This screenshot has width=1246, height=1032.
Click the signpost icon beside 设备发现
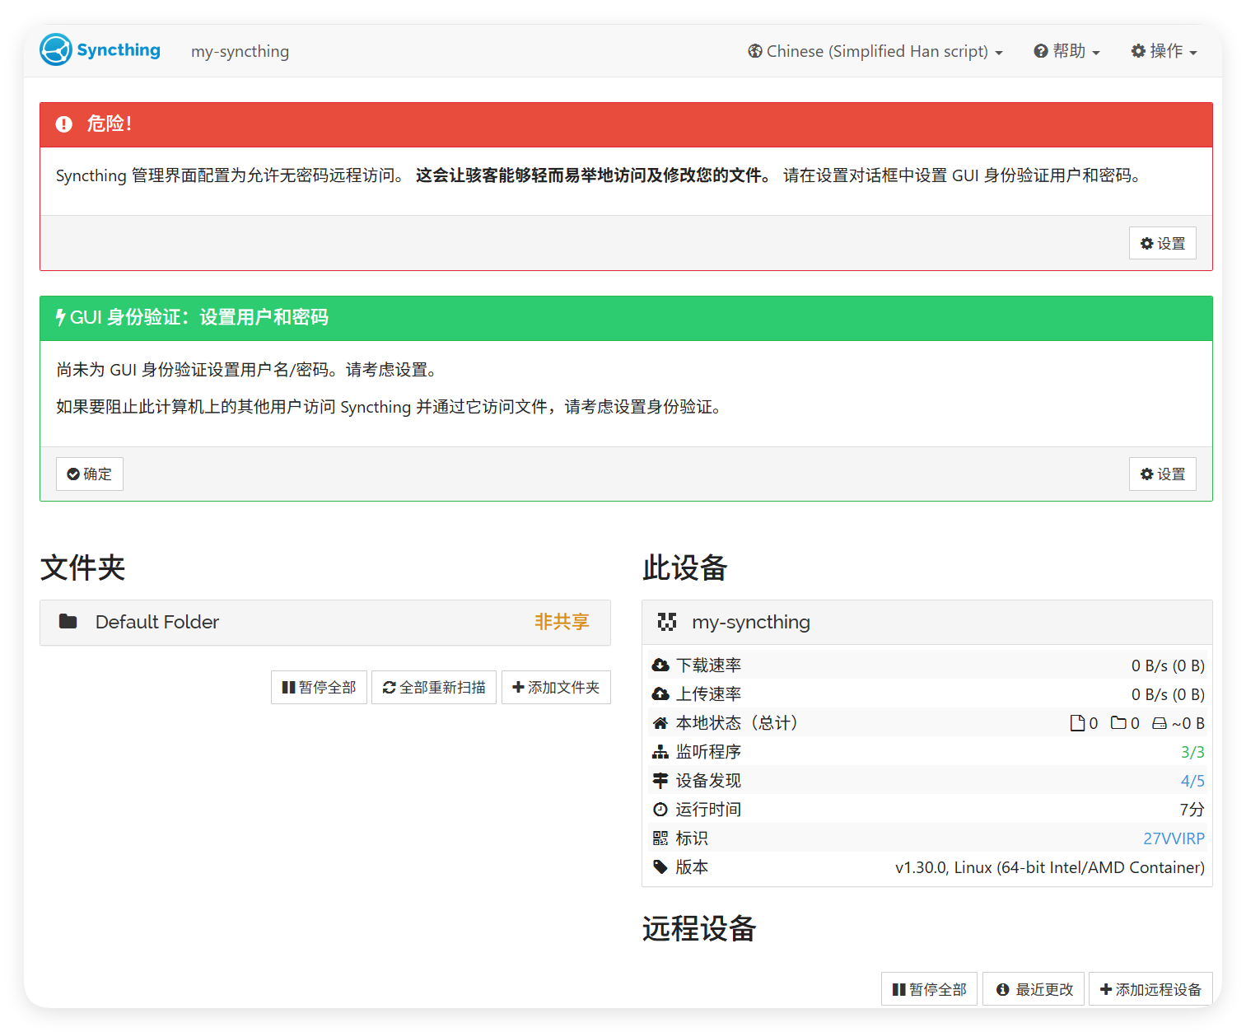[660, 780]
